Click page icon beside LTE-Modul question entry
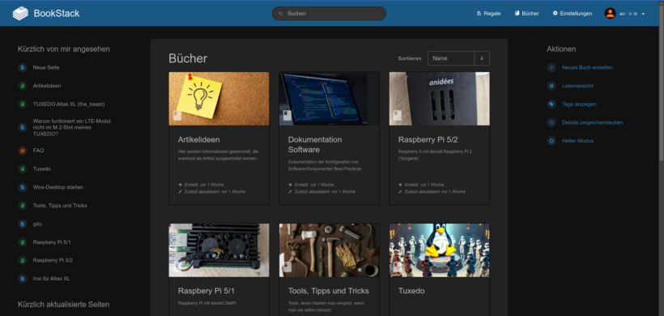Viewport: 664px width, 316px height. tap(23, 127)
